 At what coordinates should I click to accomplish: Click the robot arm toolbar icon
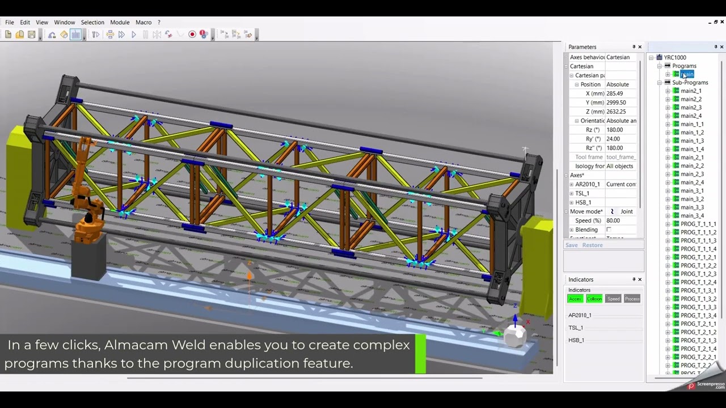pos(52,35)
